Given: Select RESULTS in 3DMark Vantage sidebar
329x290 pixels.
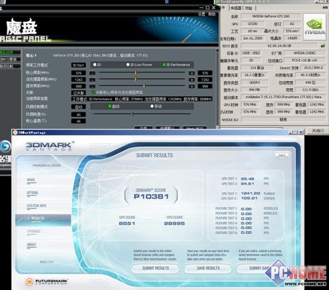Looking at the screenshot, I should [43, 220].
